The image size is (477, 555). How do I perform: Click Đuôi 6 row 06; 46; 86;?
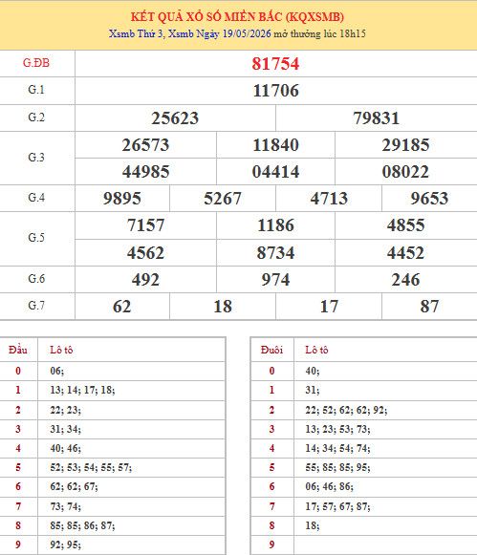tap(329, 486)
